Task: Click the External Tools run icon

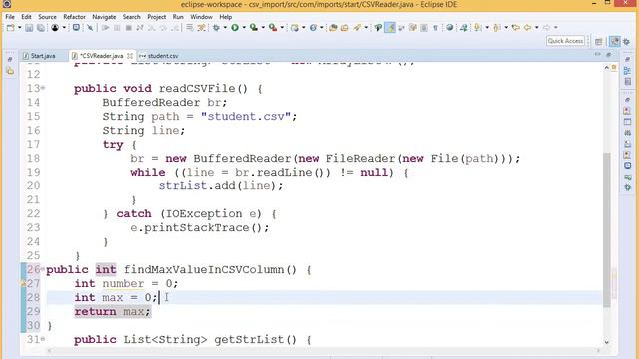Action: pyautogui.click(x=273, y=27)
